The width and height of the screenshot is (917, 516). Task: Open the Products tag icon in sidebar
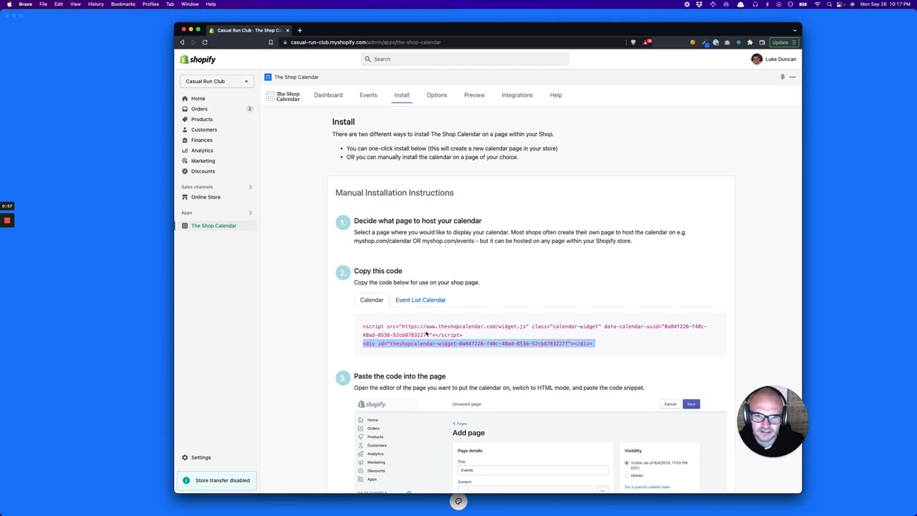(x=185, y=120)
